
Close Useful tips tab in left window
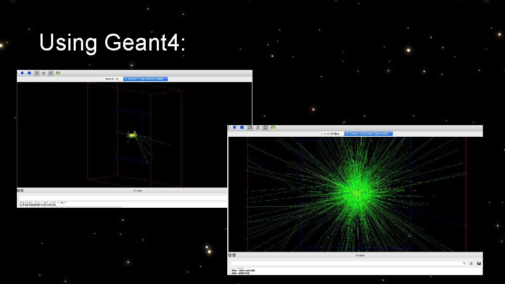(x=103, y=78)
